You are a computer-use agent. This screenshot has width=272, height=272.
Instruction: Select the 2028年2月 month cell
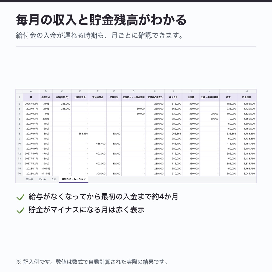(31, 173)
